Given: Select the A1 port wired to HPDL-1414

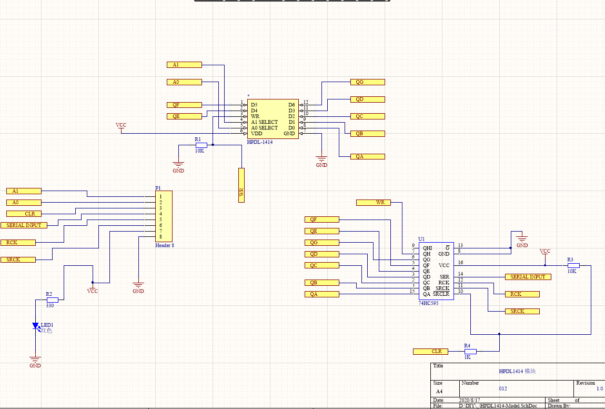Looking at the screenshot, I should (185, 65).
